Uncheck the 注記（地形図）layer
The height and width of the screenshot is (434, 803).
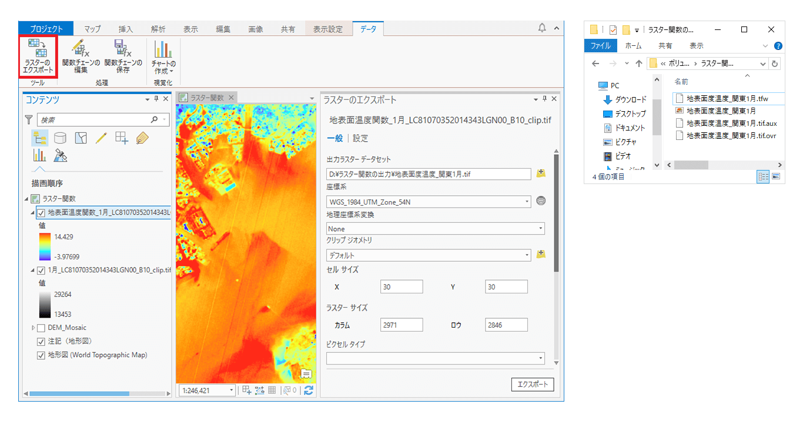point(41,342)
